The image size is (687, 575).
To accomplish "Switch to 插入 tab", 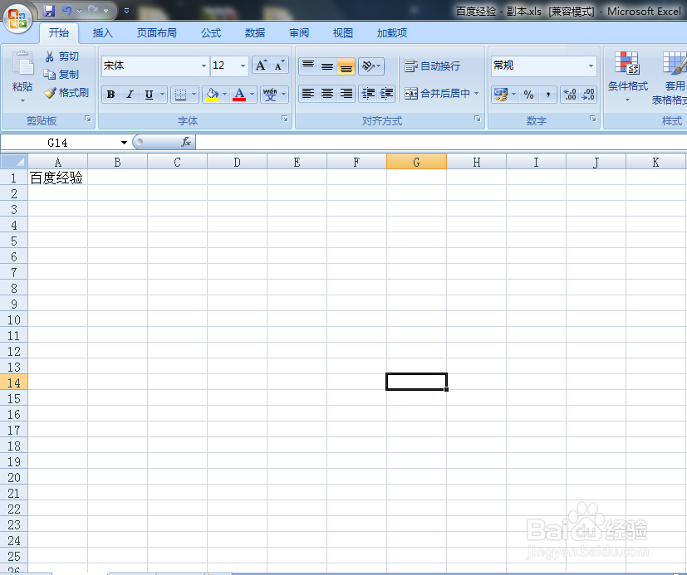I will [103, 33].
